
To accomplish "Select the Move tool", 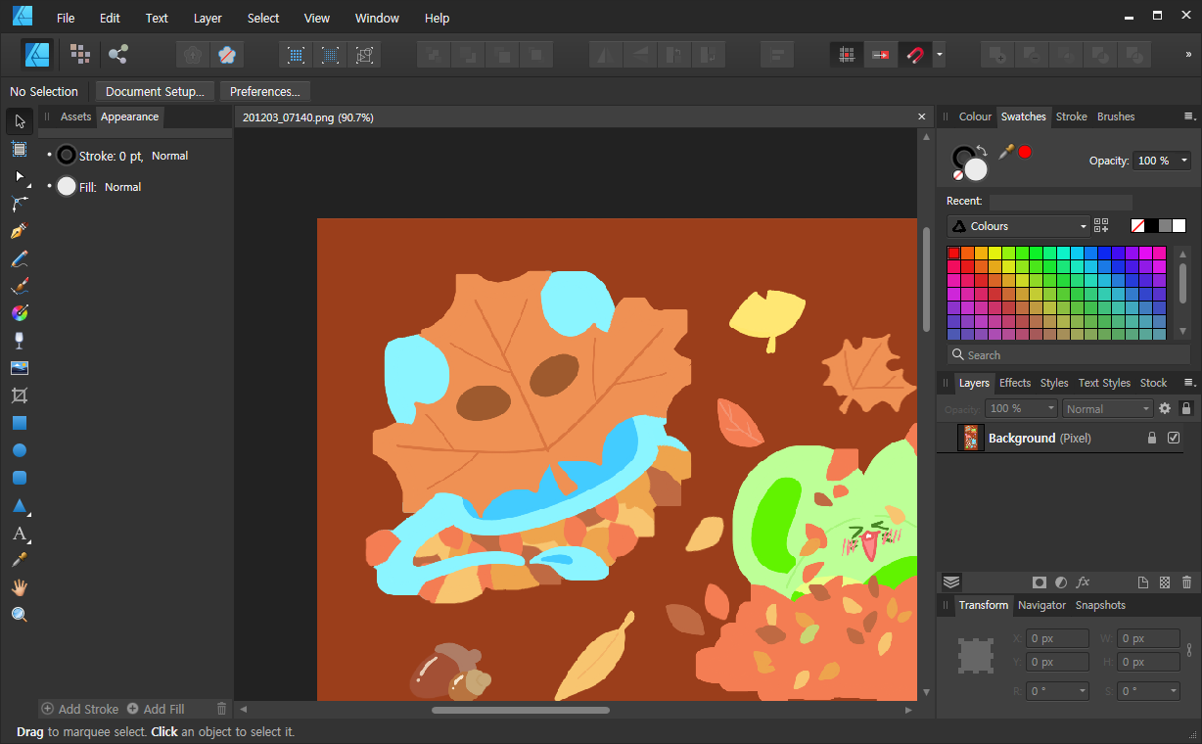I will coord(20,121).
